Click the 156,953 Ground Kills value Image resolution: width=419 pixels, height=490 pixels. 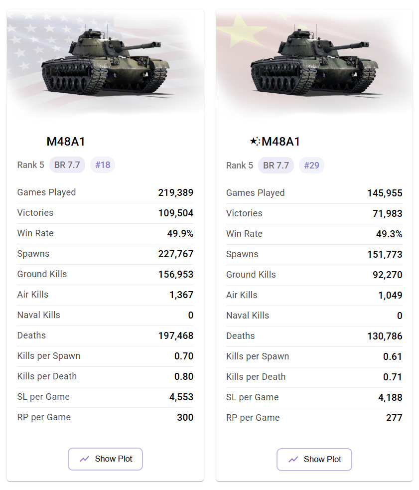click(175, 275)
